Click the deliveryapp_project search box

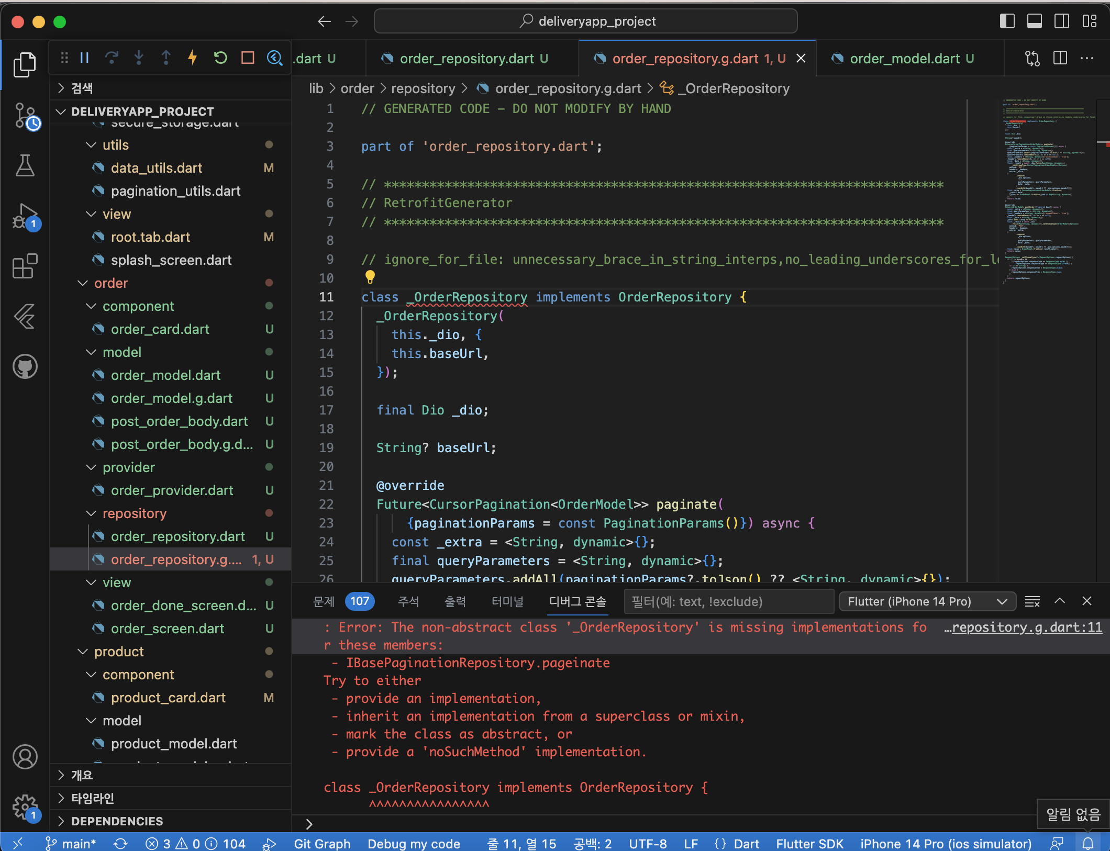(x=586, y=21)
